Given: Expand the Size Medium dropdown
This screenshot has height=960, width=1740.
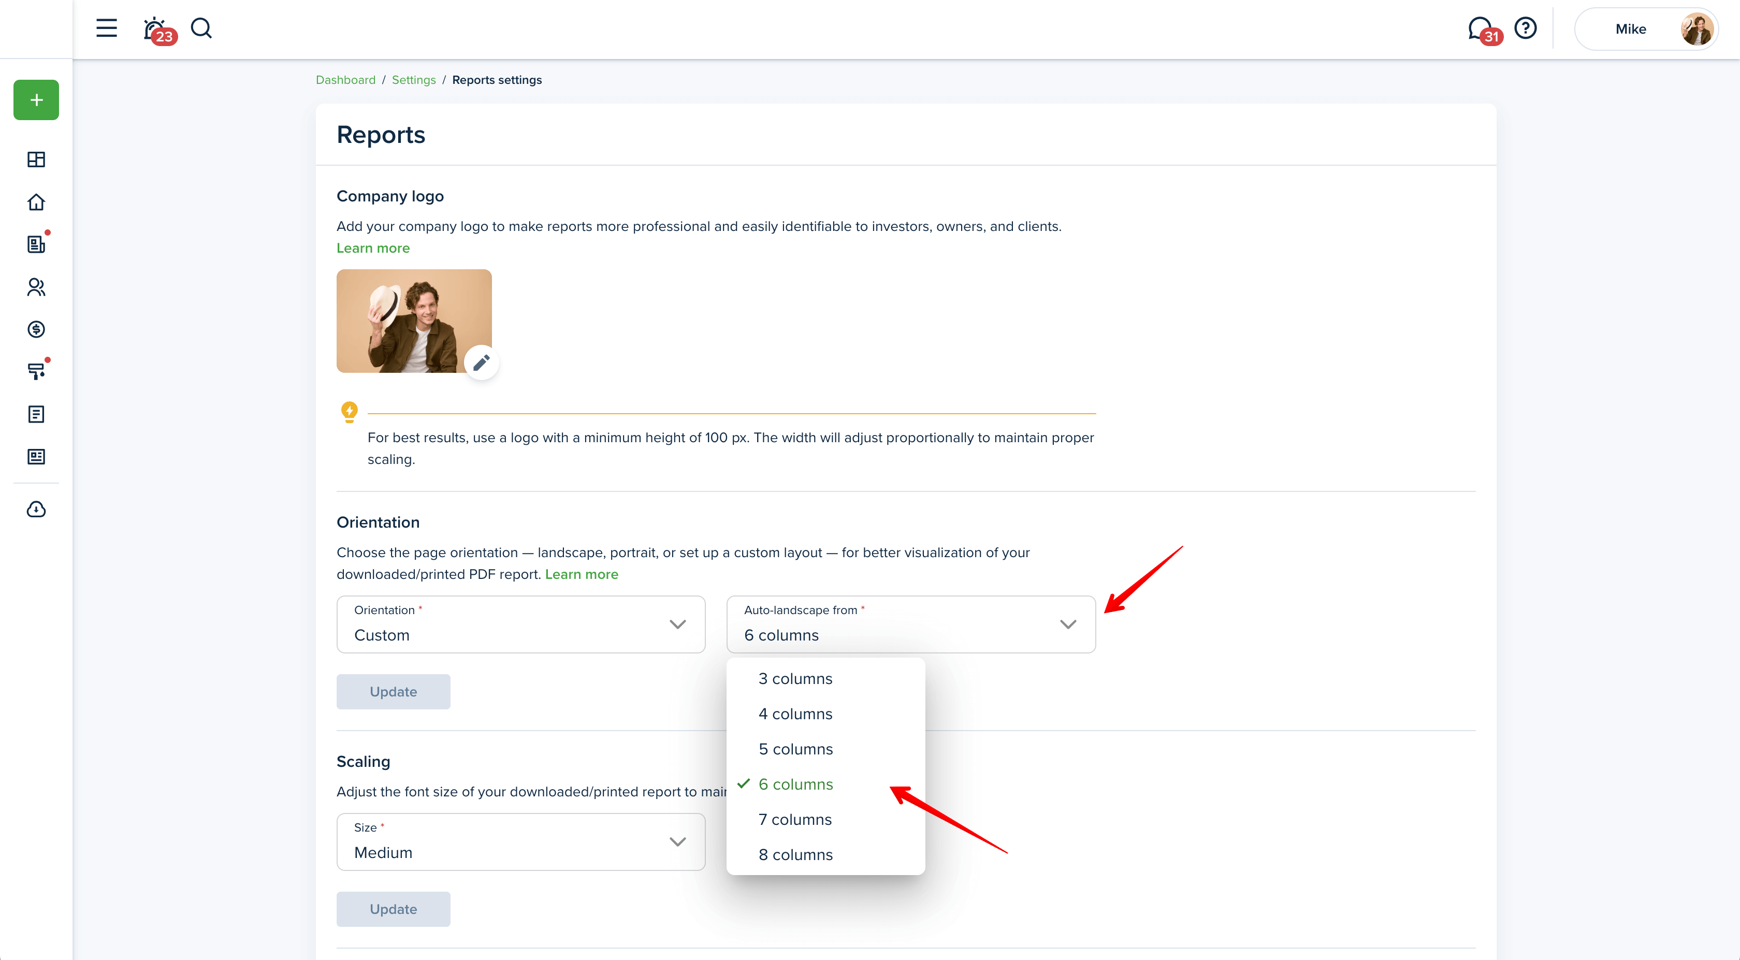Looking at the screenshot, I should [520, 842].
